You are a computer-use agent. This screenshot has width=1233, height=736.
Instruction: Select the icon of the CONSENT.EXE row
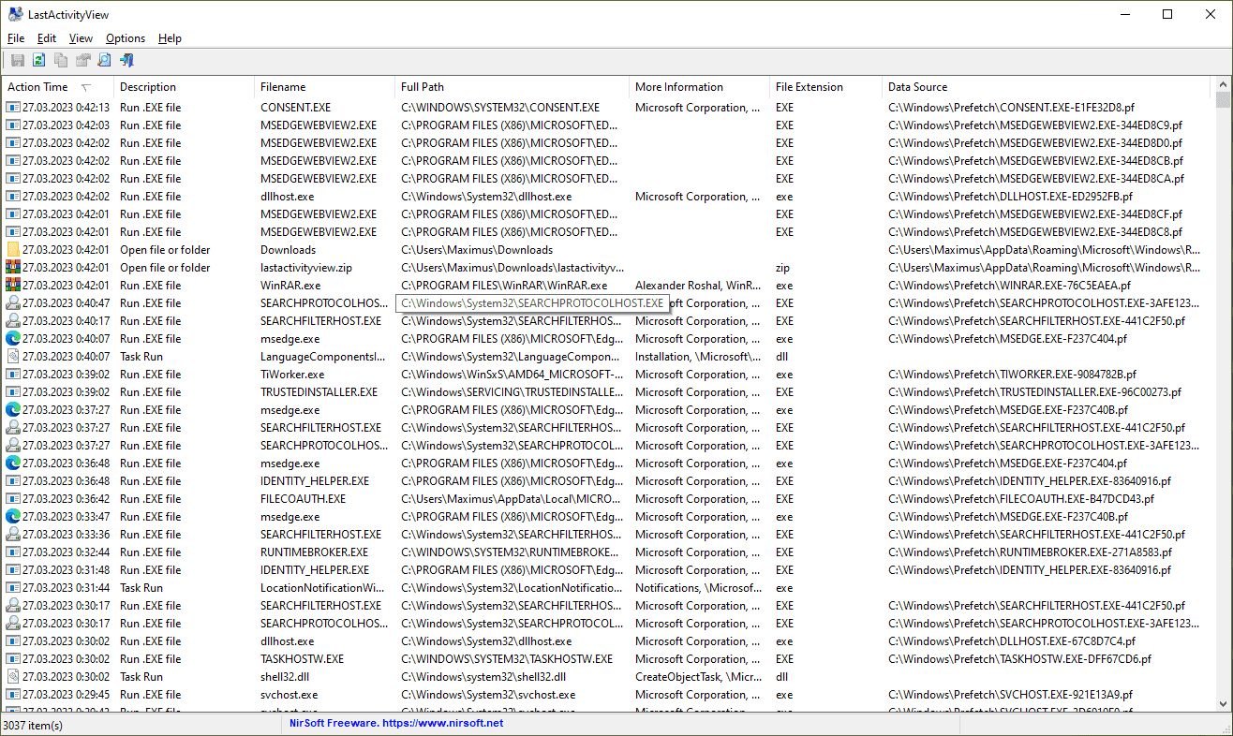click(13, 108)
